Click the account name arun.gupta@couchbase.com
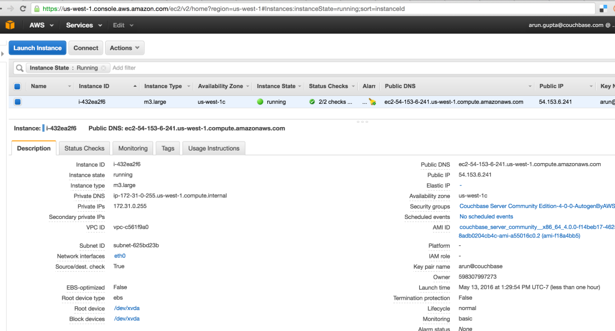615x331 pixels. point(566,25)
